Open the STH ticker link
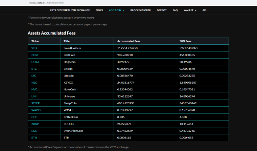This screenshot has width=257, height=151. (34, 48)
